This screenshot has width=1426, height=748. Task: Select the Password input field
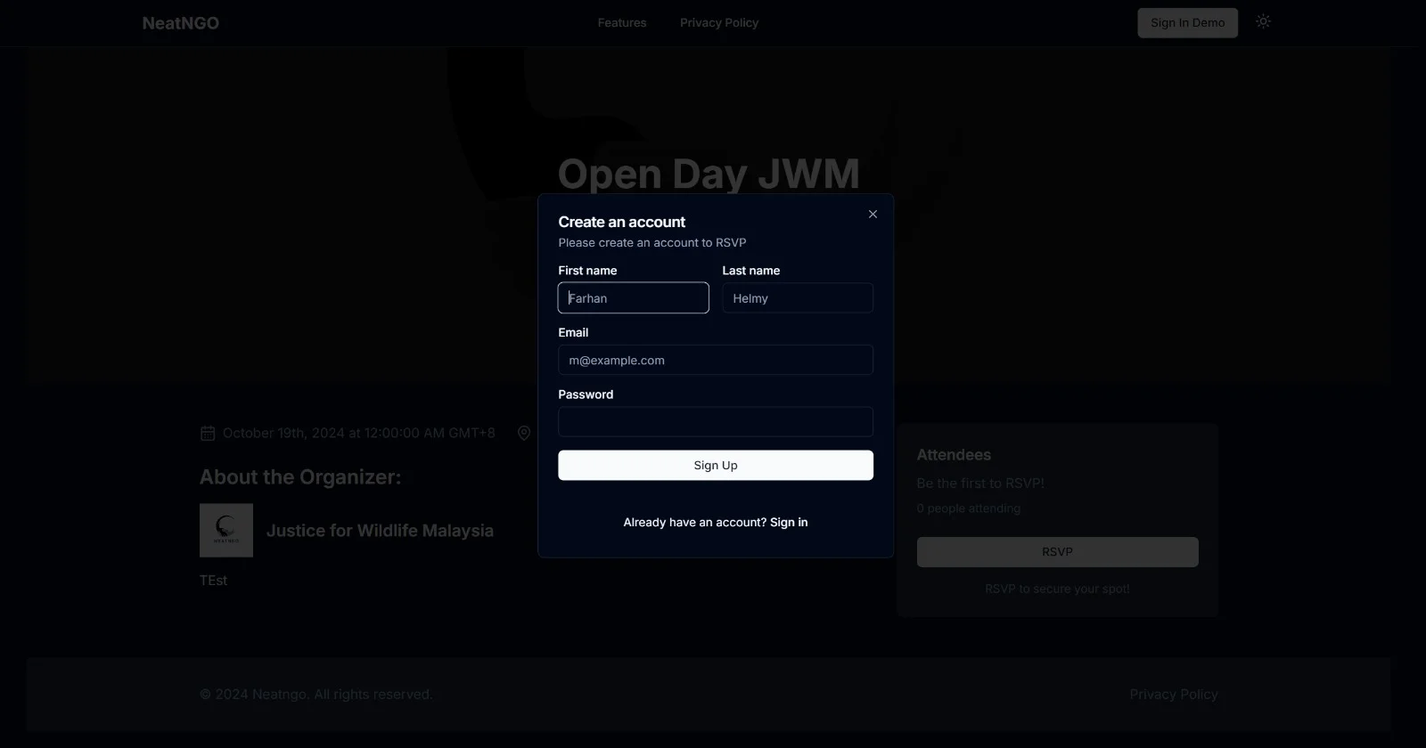pos(715,422)
